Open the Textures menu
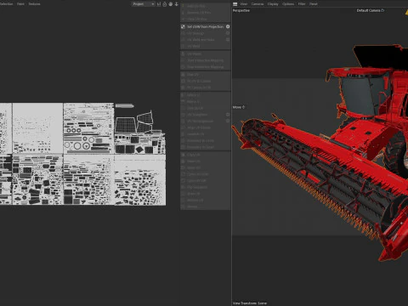This screenshot has width=408, height=306. (34, 4)
